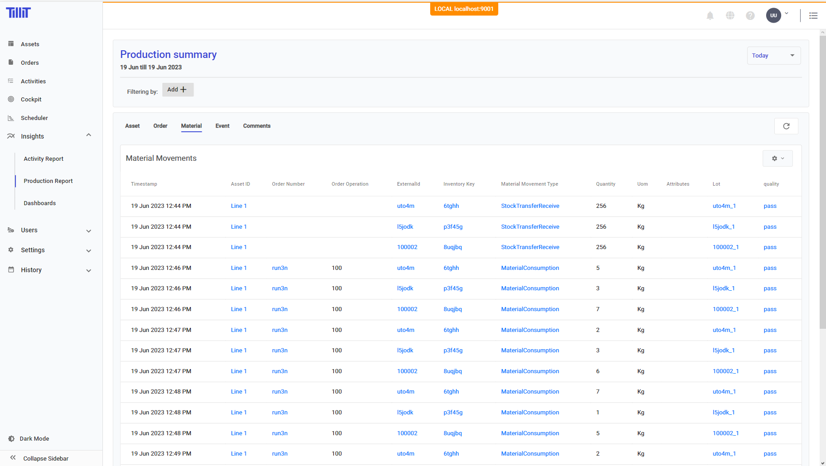826x466 pixels.
Task: Expand the Users menu section
Action: 89,231
